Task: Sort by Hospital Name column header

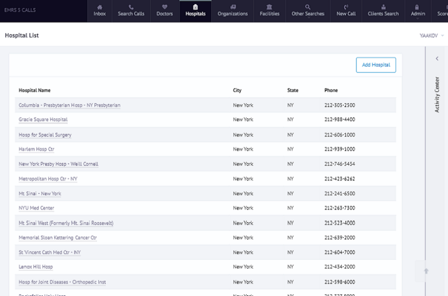Action: pyautogui.click(x=34, y=90)
